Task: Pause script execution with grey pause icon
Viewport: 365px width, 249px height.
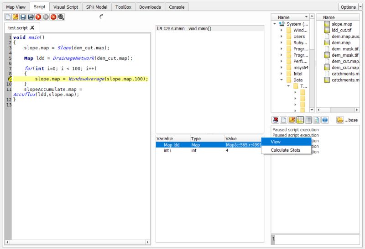Action: point(46,17)
